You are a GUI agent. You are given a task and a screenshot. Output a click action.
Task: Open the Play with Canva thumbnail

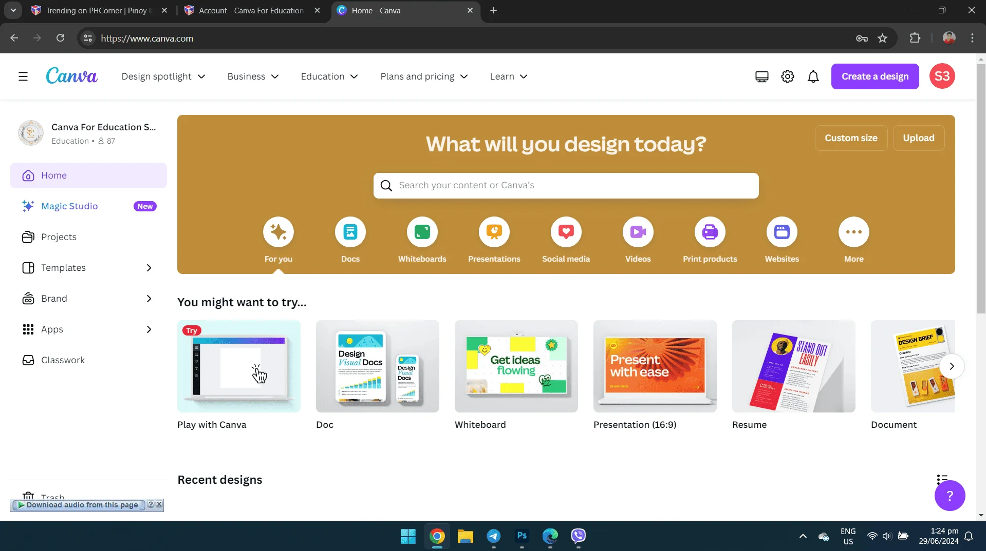239,366
